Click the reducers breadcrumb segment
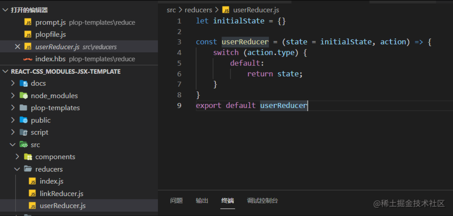Viewport: 453px width, 216px height. point(198,10)
